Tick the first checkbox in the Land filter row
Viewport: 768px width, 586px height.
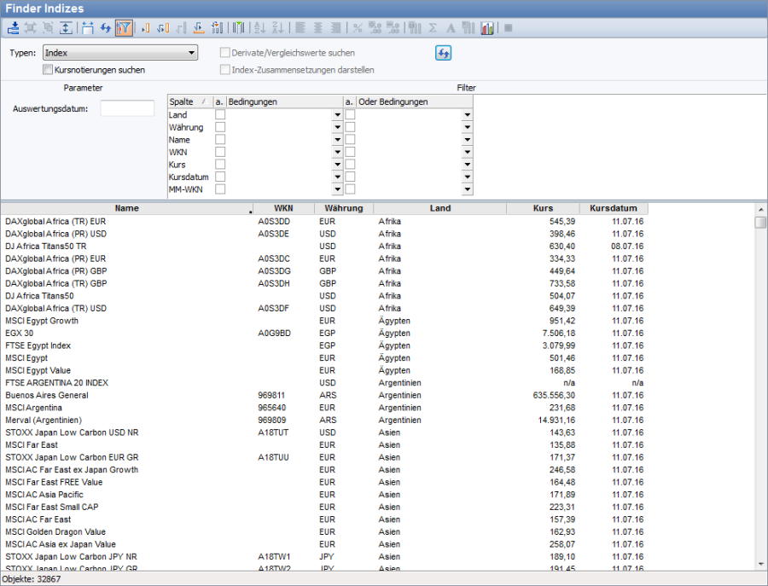click(220, 114)
